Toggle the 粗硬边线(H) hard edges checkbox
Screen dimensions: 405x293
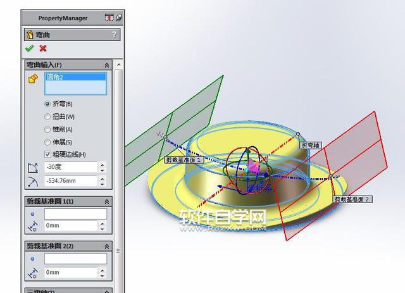(x=47, y=154)
